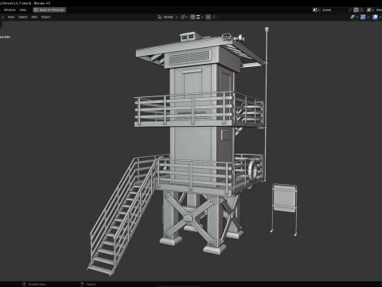Toggle proportional editing
Screen dimensions: 382x287
click(209, 17)
